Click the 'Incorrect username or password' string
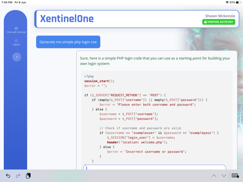 [x=155, y=152]
